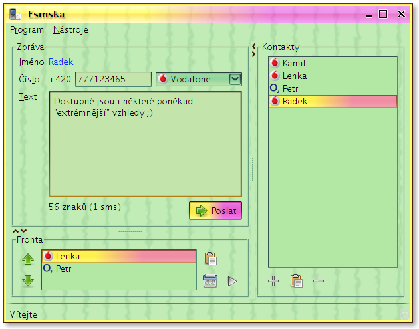The height and width of the screenshot is (329, 419).
Task: Click the Vodafone logo beside Lenka in queue
Action: pyautogui.click(x=48, y=256)
